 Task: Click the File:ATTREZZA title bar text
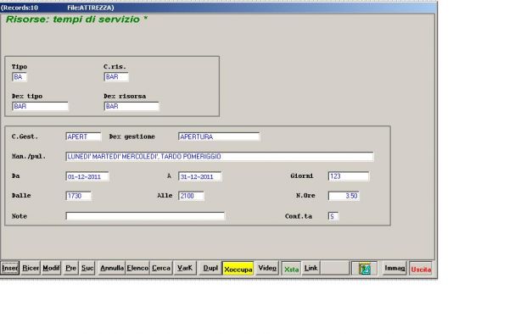tap(91, 8)
